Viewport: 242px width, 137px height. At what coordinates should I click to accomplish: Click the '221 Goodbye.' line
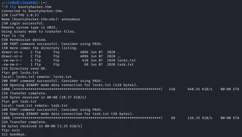(x=14, y=134)
